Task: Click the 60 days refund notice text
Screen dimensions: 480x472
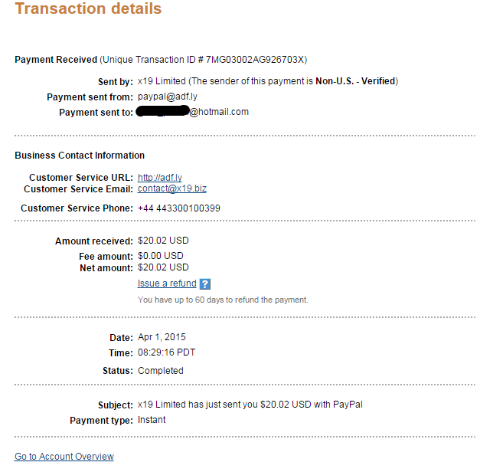Action: coord(223,300)
